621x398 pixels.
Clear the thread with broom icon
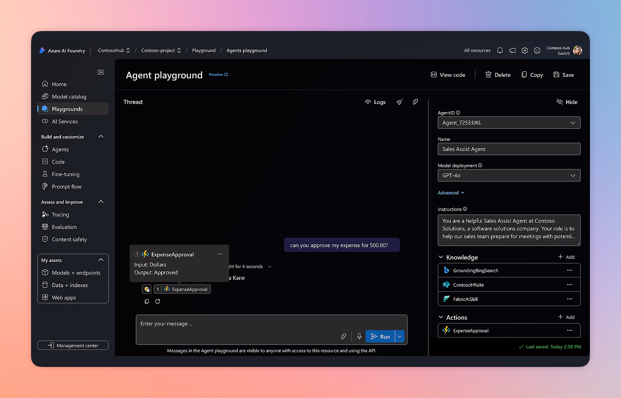click(x=400, y=102)
